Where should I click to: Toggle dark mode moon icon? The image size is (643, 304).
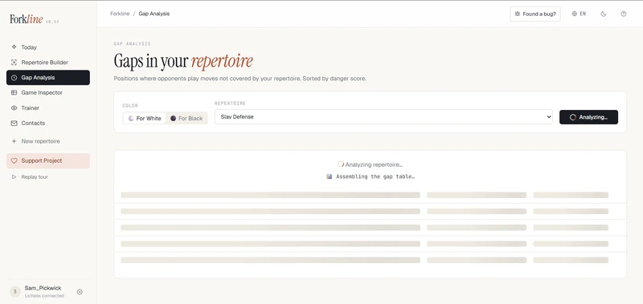point(604,14)
